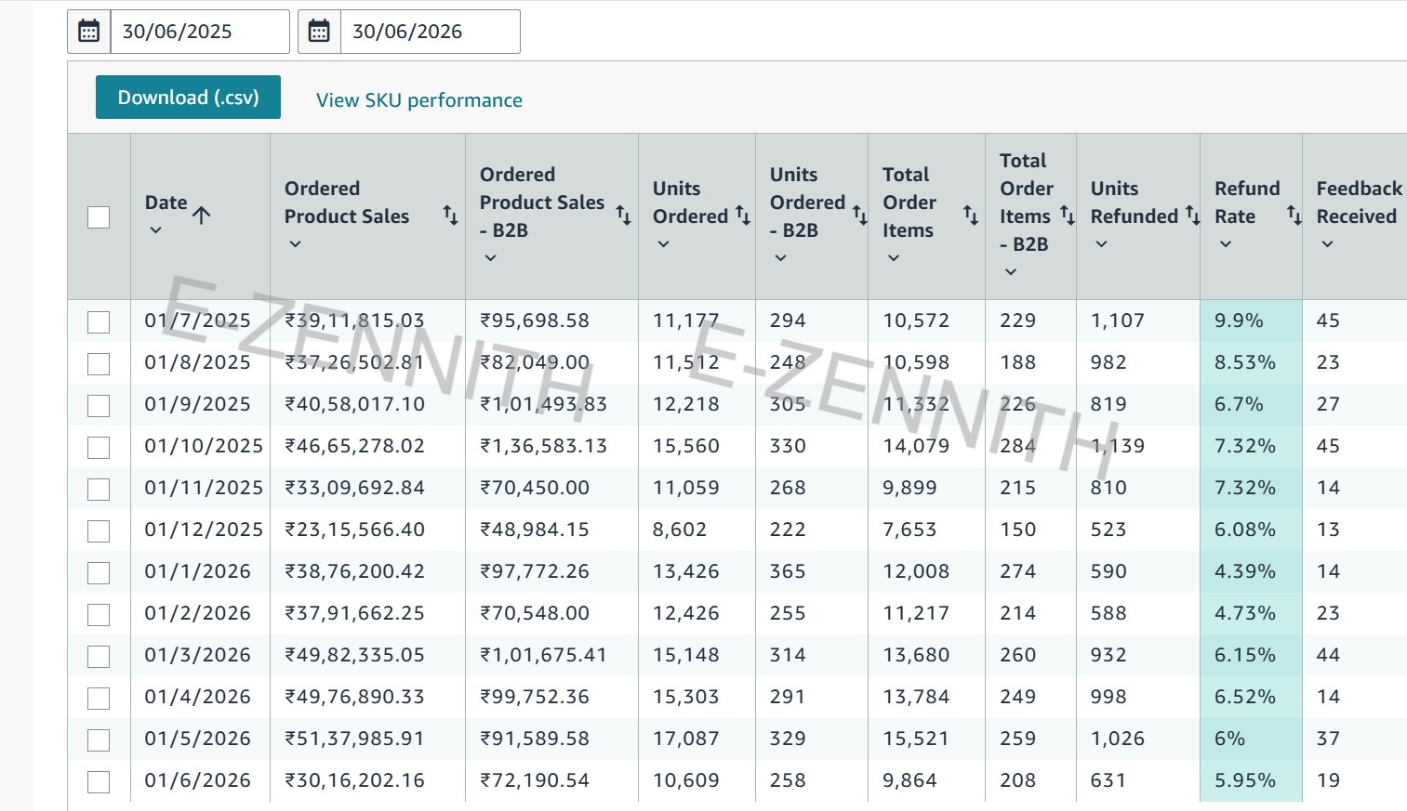Select the units refunded value 1,026

(x=1118, y=739)
